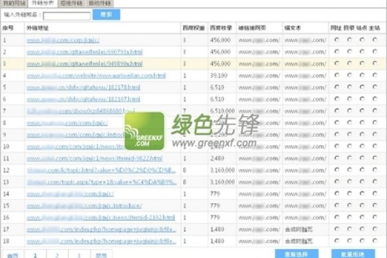Image resolution: width=387 pixels, height=258 pixels.
Task: Click the 39,100 value in row 4
Action: [219, 75]
